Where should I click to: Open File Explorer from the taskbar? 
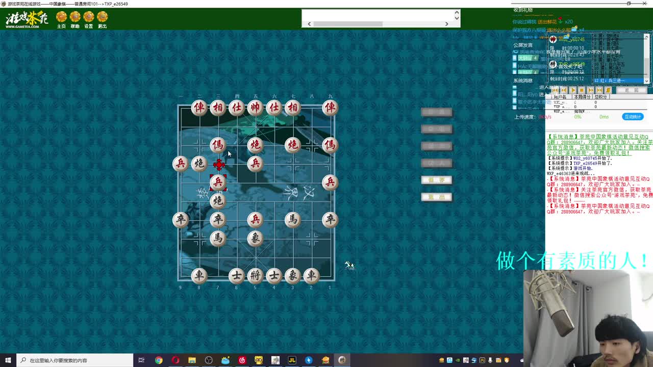coord(192,360)
